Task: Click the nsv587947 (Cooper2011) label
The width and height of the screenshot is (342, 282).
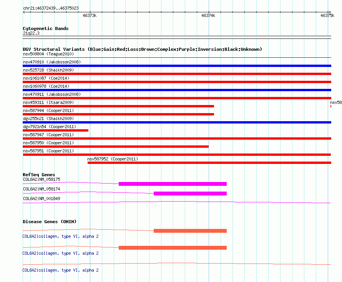Action: pos(48,135)
